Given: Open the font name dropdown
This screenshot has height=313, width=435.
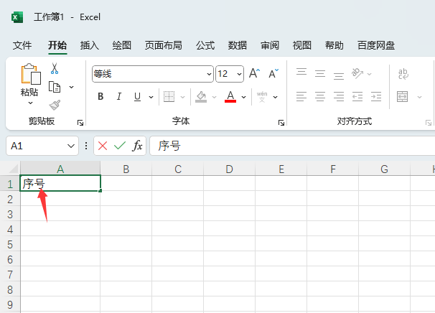Looking at the screenshot, I should [209, 74].
